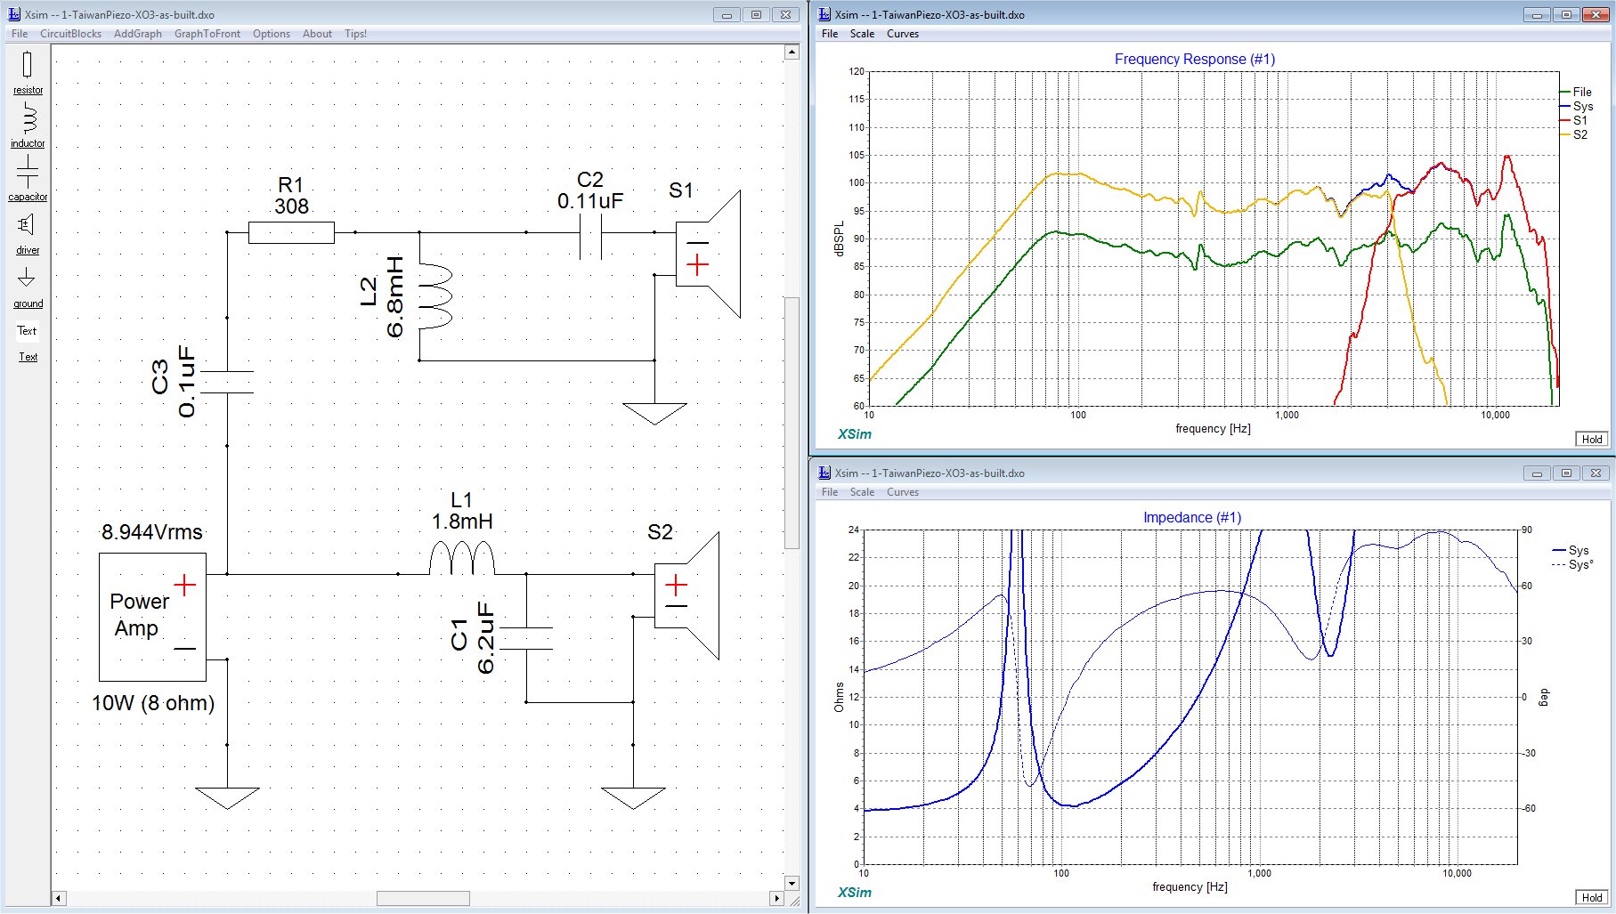This screenshot has height=914, width=1616.
Task: Click capacitor C1 symbol in circuit
Action: 526,638
